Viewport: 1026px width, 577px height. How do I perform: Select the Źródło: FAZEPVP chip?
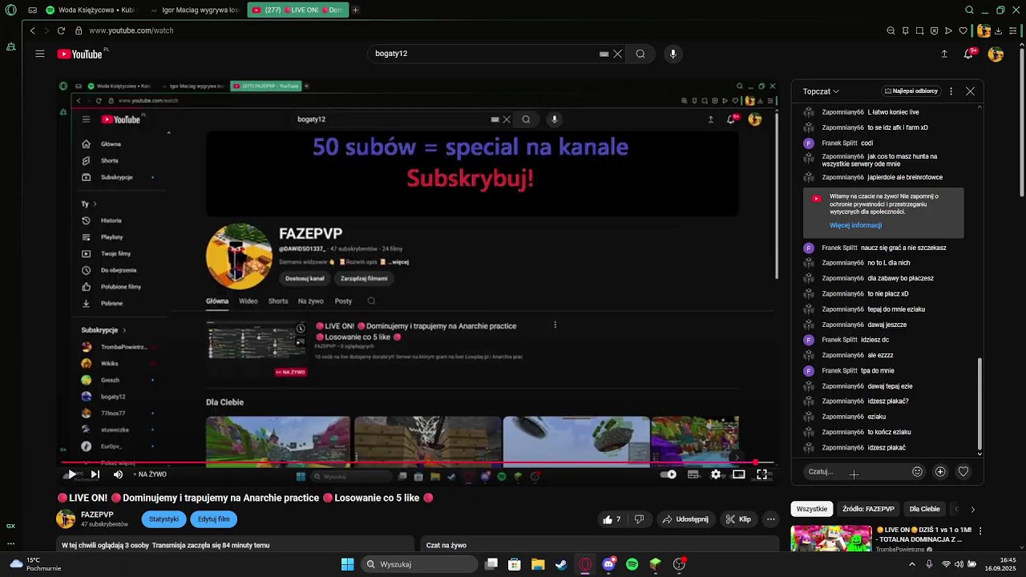click(x=868, y=509)
